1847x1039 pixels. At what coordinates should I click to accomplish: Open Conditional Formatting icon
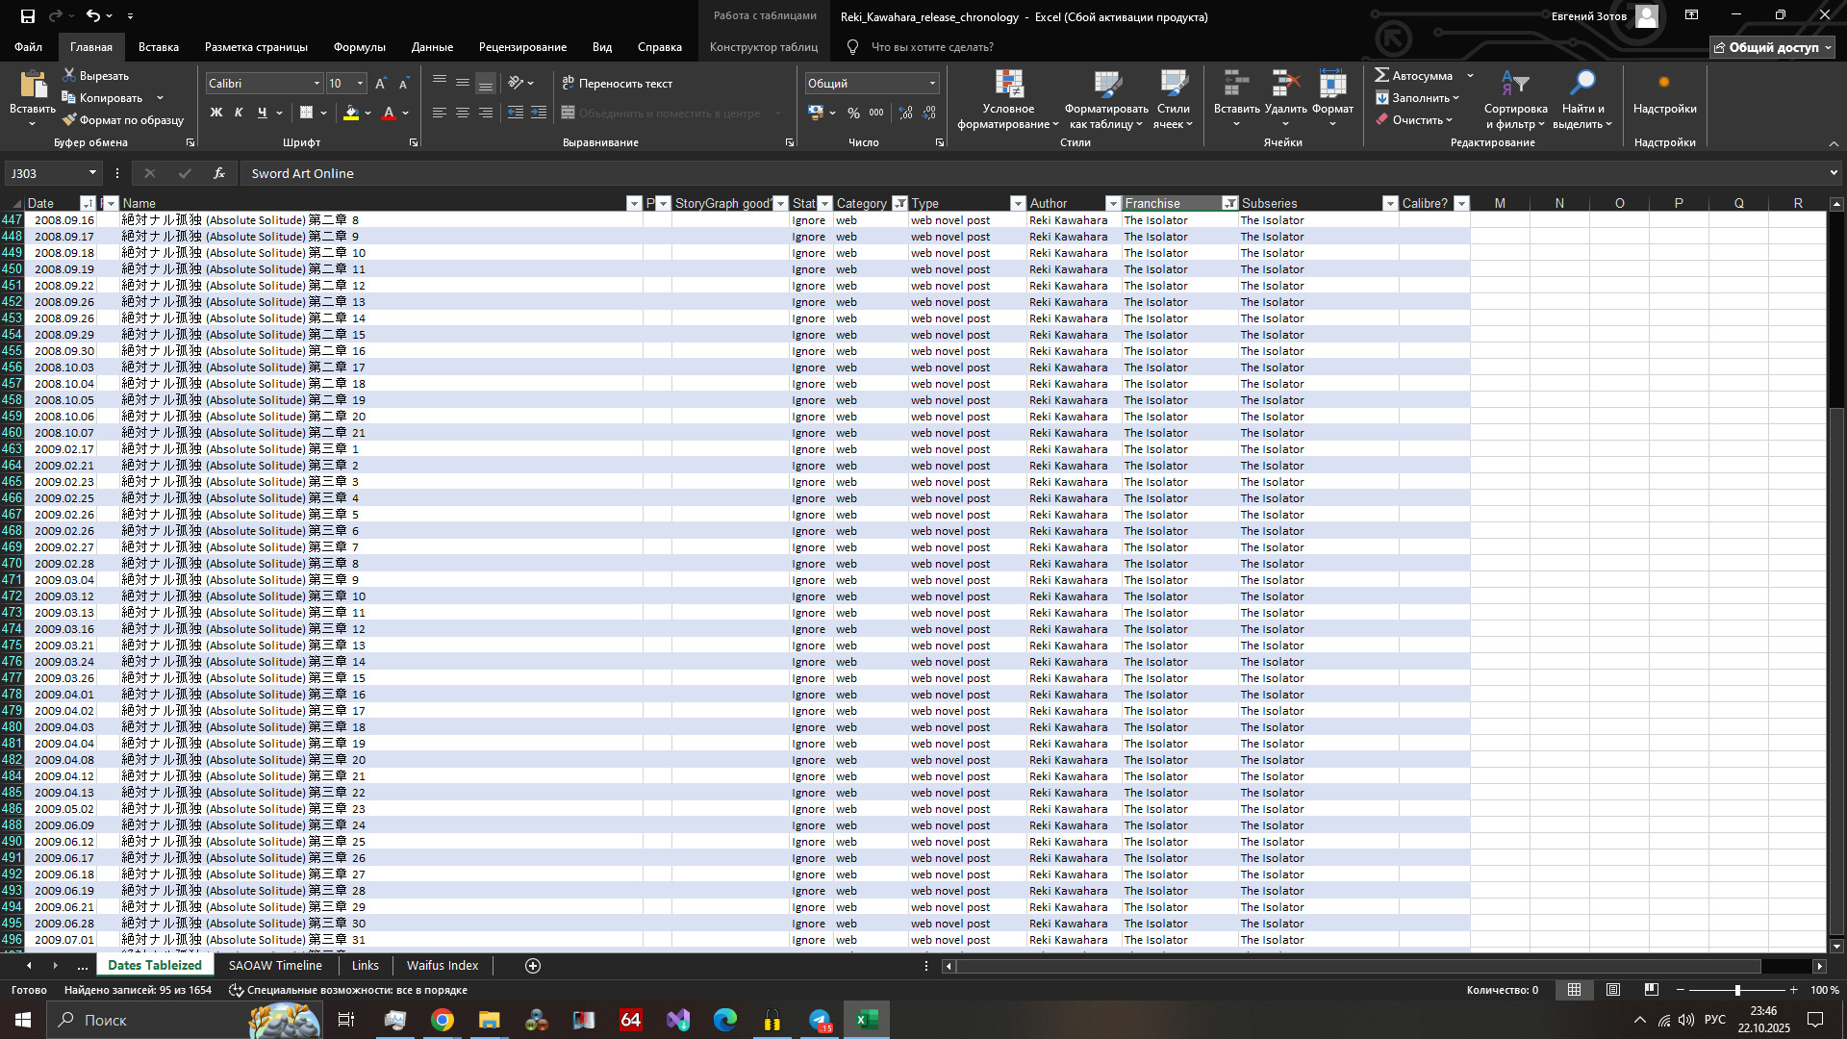coord(1008,86)
